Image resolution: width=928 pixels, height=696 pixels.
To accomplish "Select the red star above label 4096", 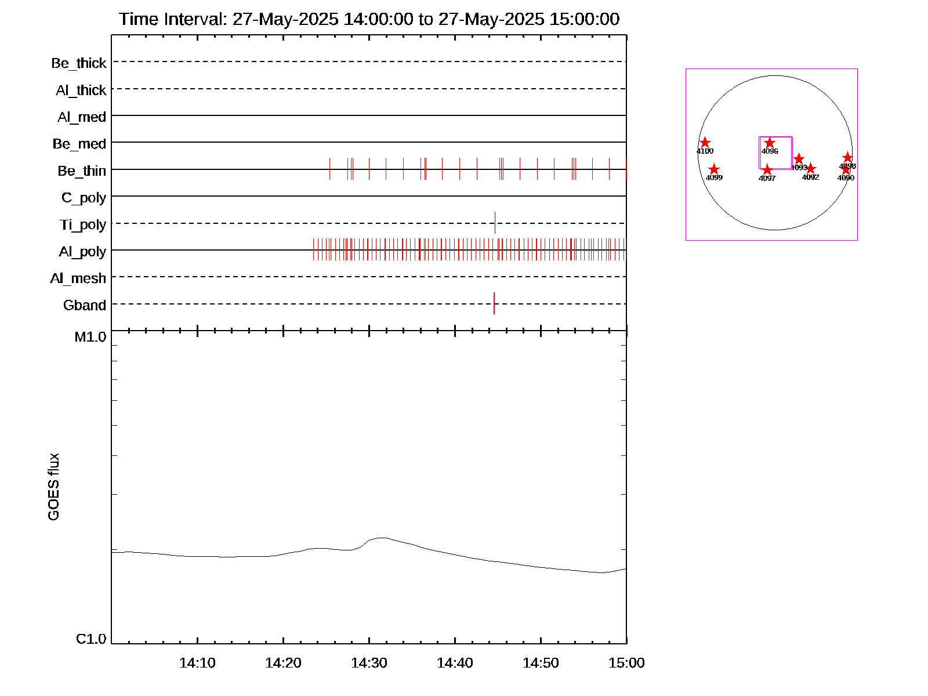I will click(x=770, y=143).
